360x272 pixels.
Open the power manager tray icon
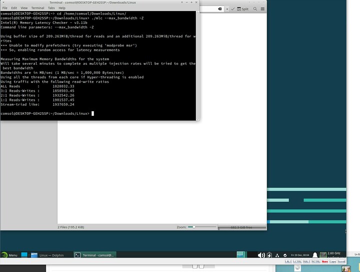269,255
